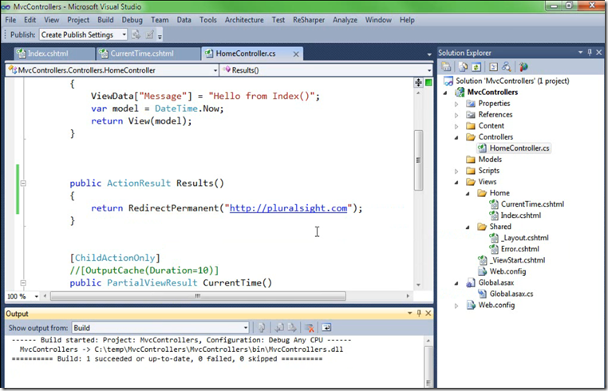Open the Debug menu

(132, 20)
